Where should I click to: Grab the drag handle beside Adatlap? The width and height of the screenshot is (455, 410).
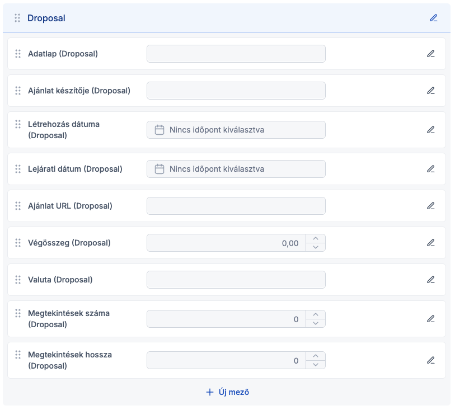point(18,54)
